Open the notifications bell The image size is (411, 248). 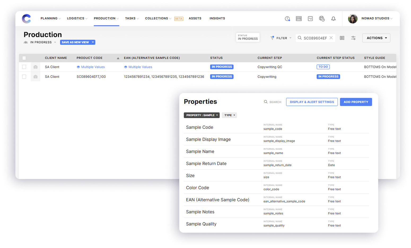click(333, 19)
